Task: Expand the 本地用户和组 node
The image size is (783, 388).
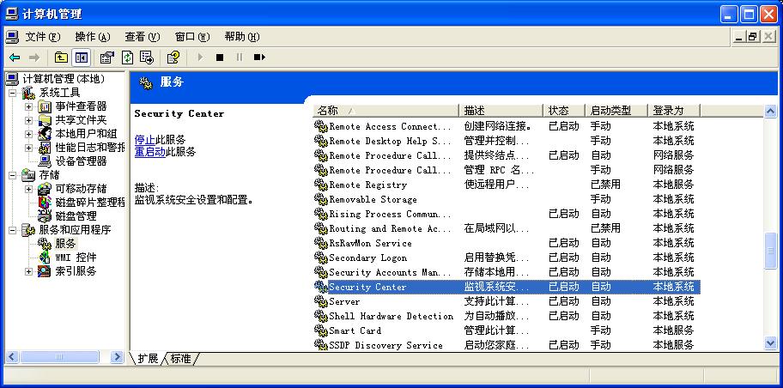Action: tap(28, 134)
